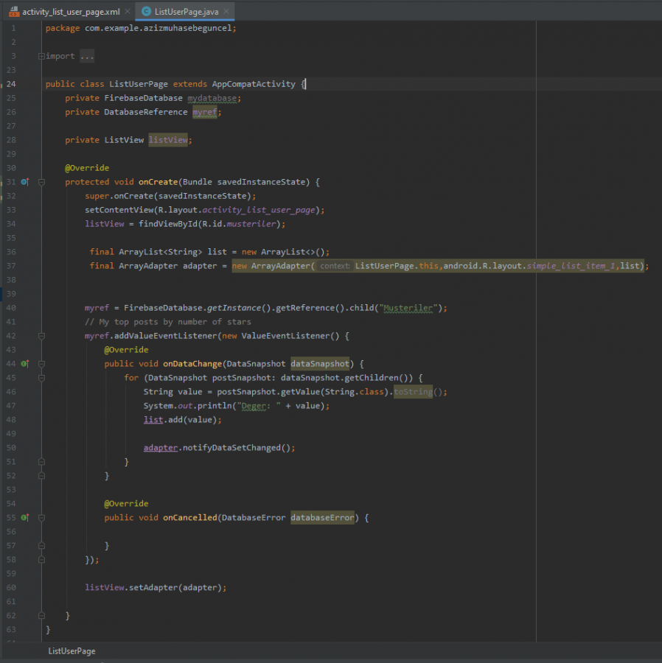Place cursor on 'mydatabase' field name
This screenshot has width=662, height=663.
[212, 98]
